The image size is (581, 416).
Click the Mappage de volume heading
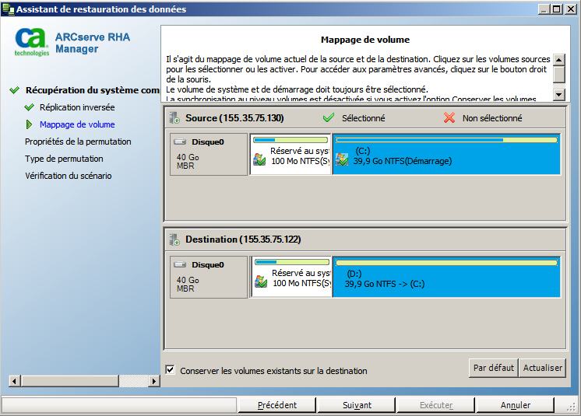pos(365,40)
